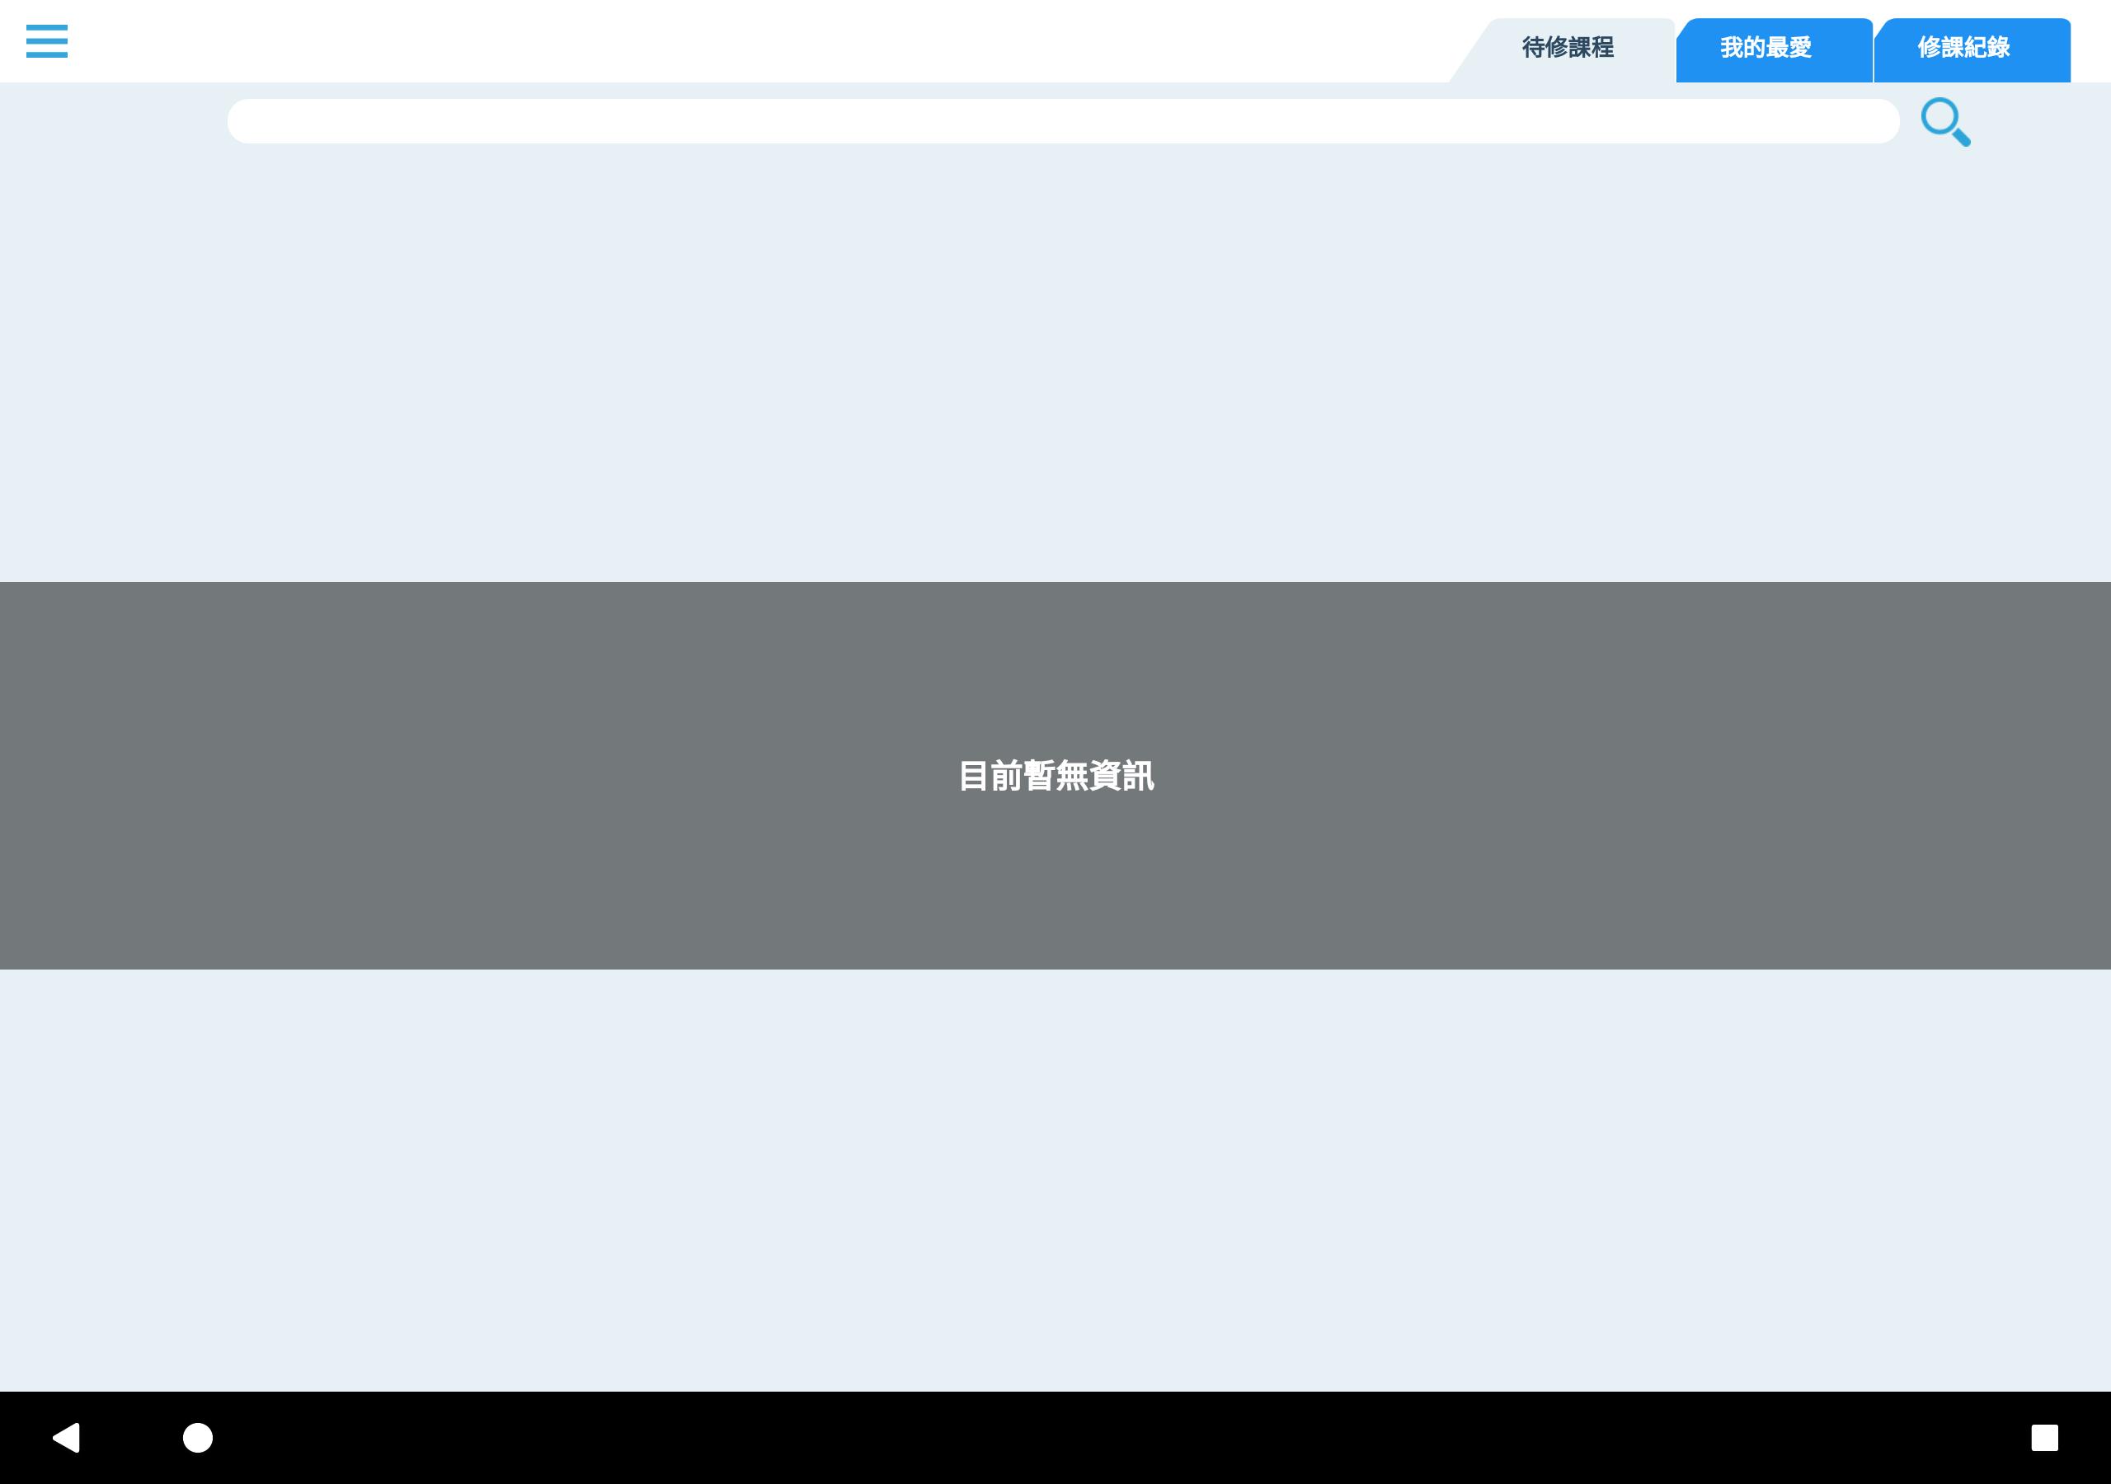Tap the 目前暫無資訊 message text
This screenshot has width=2111, height=1484.
[x=1055, y=776]
